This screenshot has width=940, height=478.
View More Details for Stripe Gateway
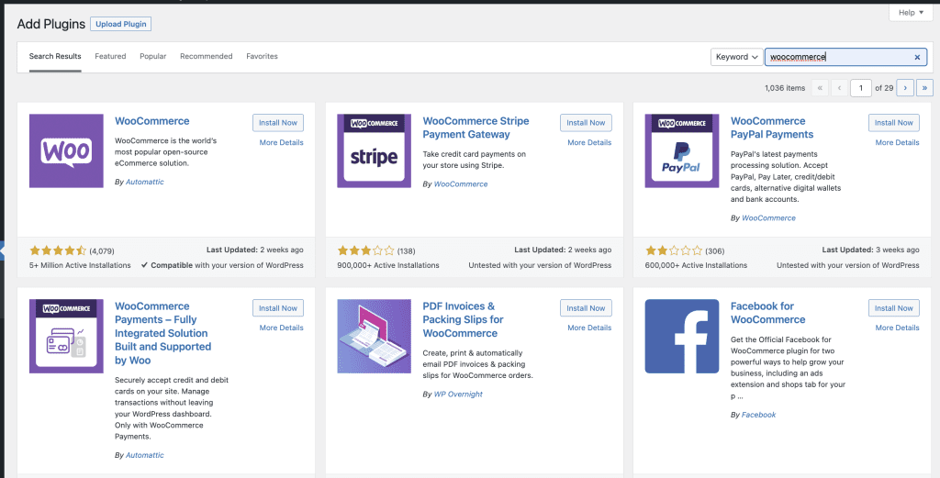(589, 142)
